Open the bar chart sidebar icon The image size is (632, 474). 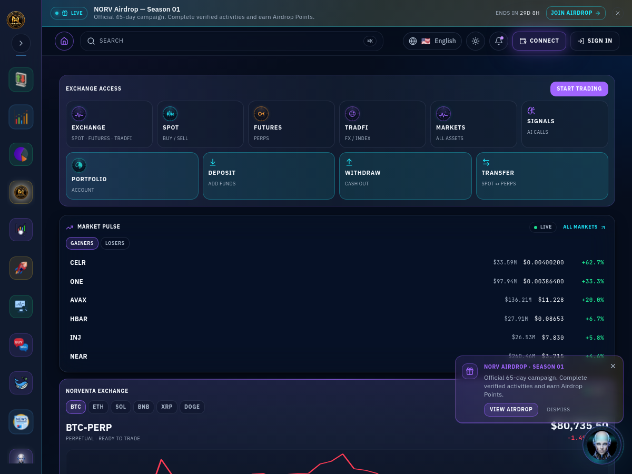21,117
